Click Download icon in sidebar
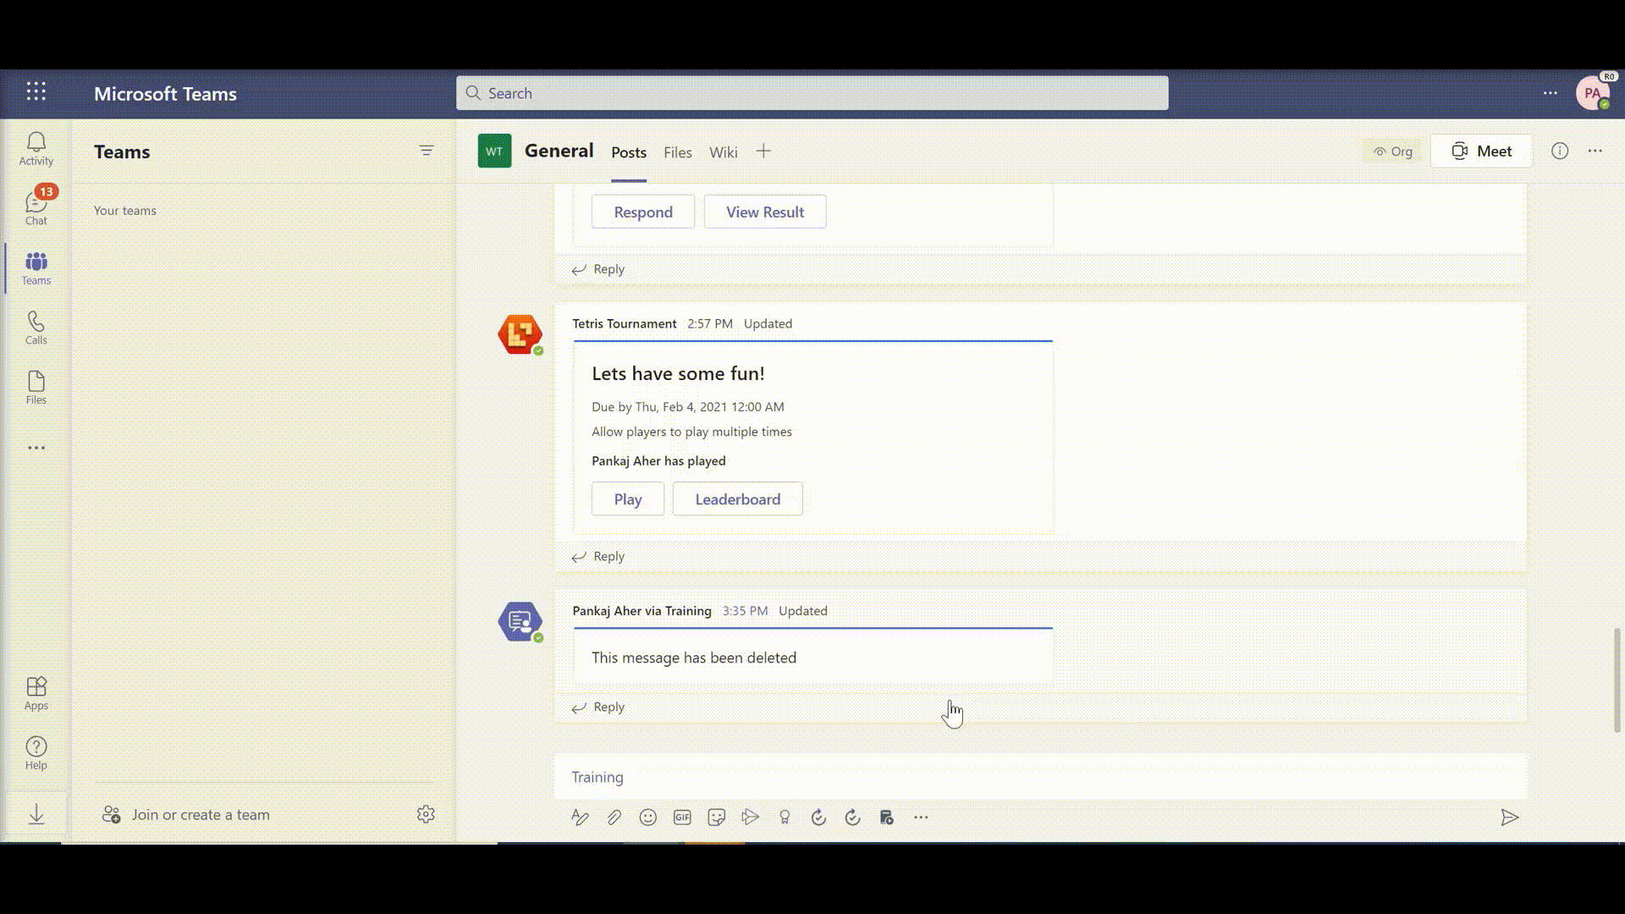 [36, 813]
